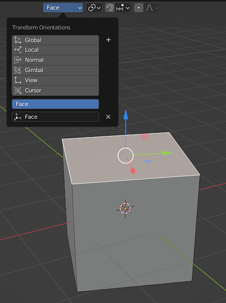Click the blue plane handle on gizmo
This screenshot has height=303, width=226.
pos(148,161)
